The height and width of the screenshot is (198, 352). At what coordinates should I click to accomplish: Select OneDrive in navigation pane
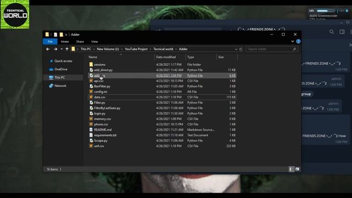pyautogui.click(x=61, y=69)
